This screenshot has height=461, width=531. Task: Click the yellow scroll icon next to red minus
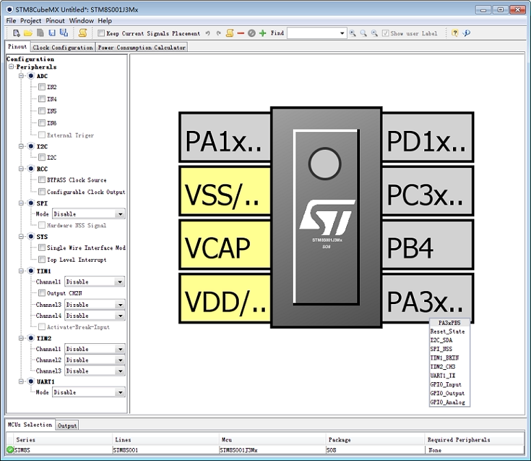point(230,33)
